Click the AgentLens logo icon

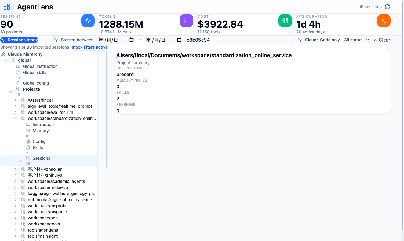pos(7,7)
